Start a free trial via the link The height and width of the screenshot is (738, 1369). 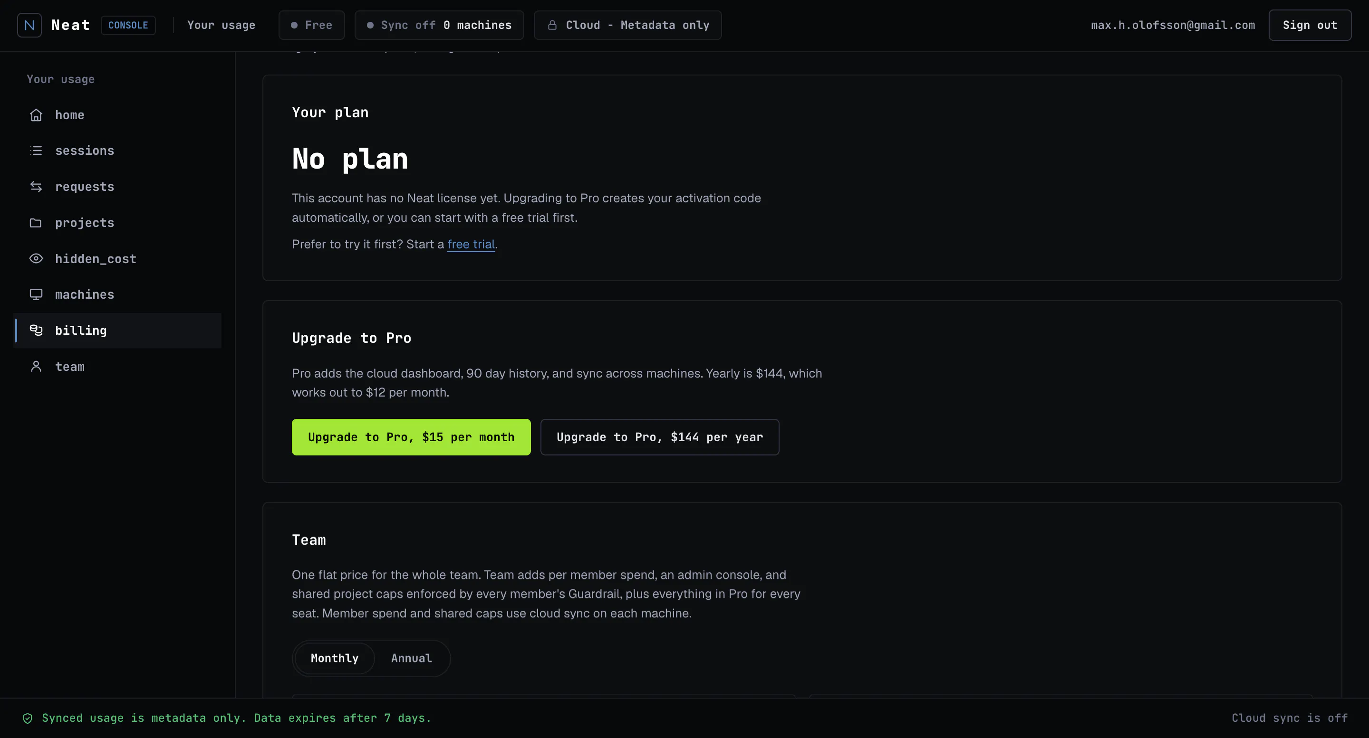[x=471, y=244]
